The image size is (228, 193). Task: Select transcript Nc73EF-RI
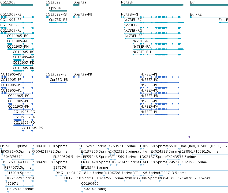[157, 44]
